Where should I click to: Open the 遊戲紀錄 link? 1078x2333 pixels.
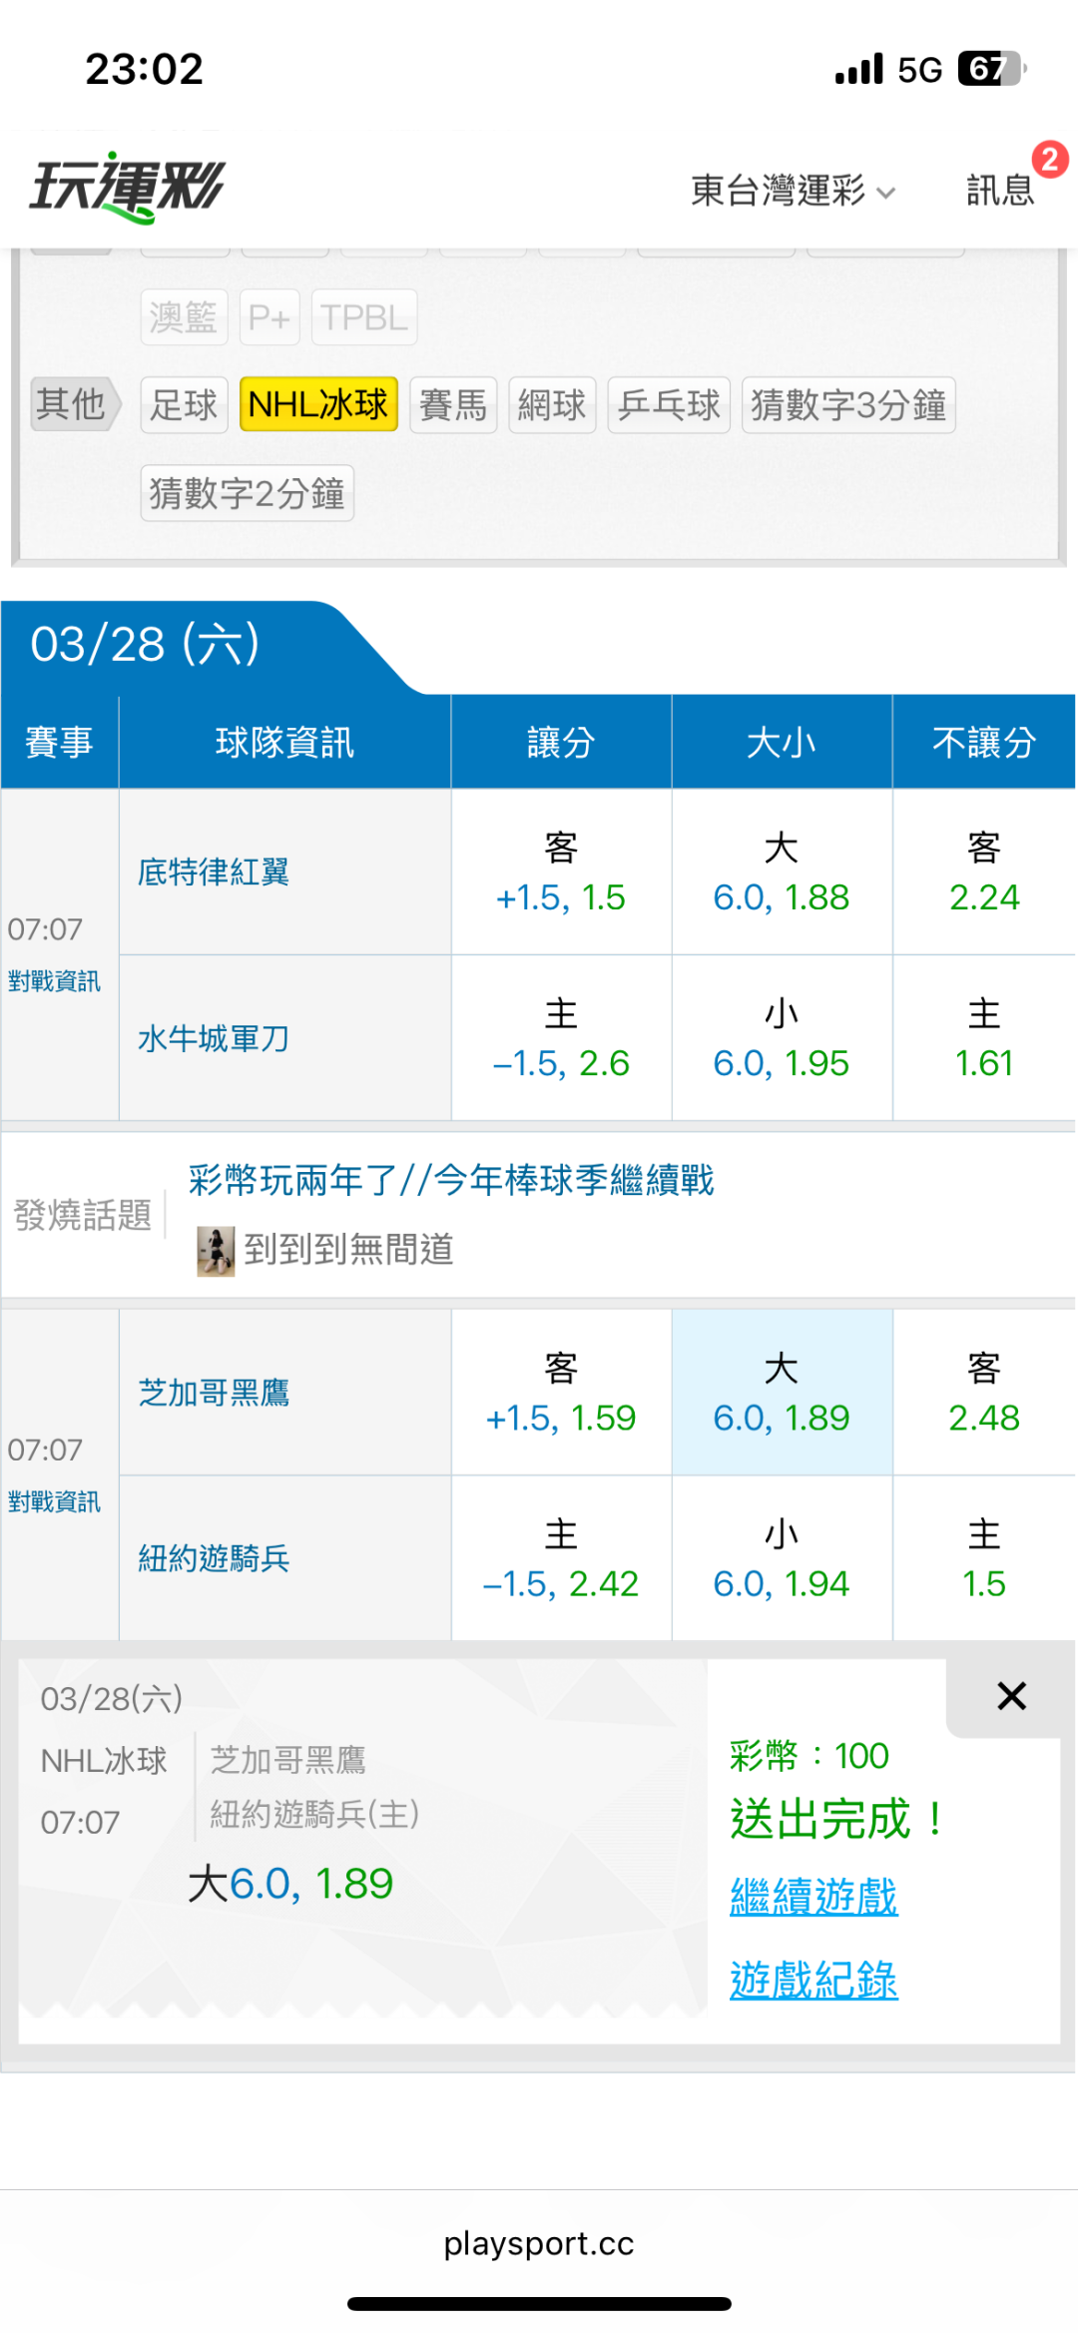coord(813,1980)
